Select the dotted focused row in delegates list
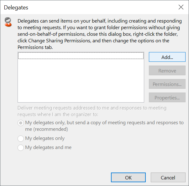This screenshot has width=189, height=186. pos(81,56)
